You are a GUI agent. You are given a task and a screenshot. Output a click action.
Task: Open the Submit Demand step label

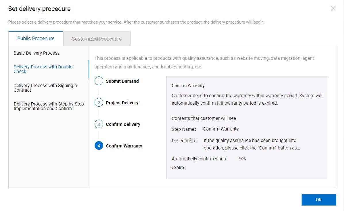122,81
